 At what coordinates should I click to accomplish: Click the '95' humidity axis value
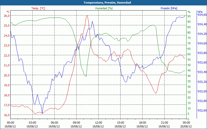[189, 16]
